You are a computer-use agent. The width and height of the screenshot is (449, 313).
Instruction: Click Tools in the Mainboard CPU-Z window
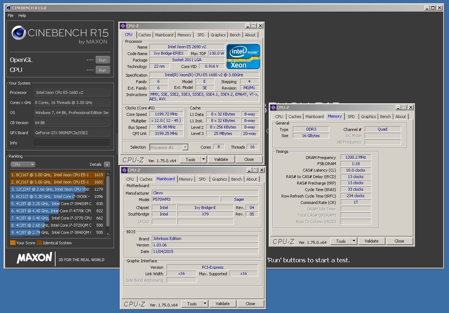(x=192, y=304)
